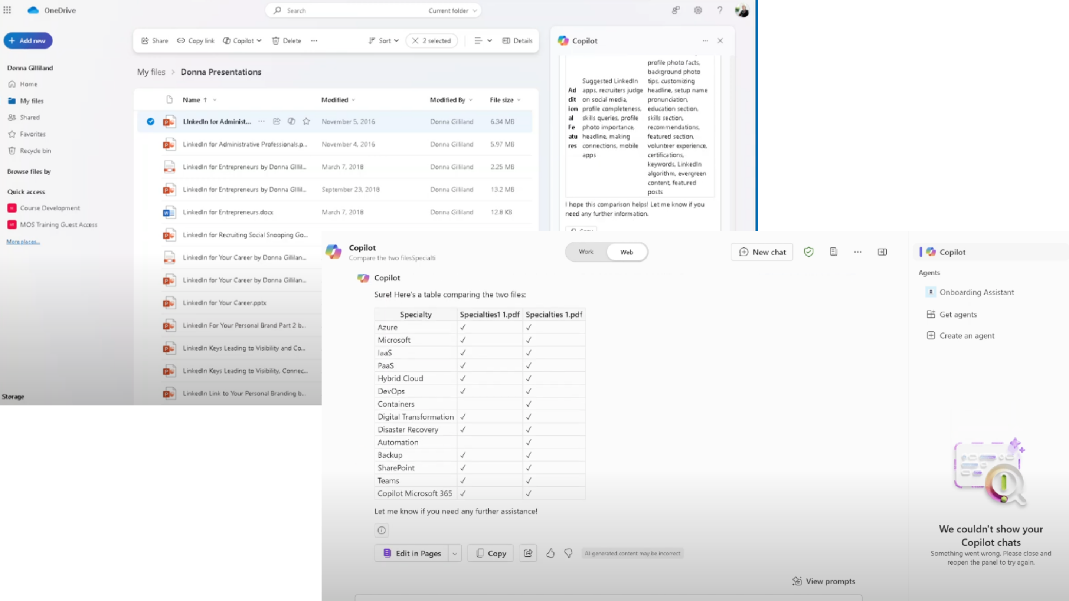Open the Modified By column dropdown
The height and width of the screenshot is (601, 1069).
click(471, 100)
